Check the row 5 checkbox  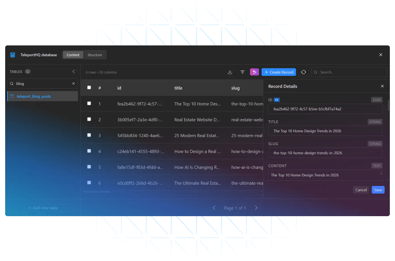click(x=89, y=166)
